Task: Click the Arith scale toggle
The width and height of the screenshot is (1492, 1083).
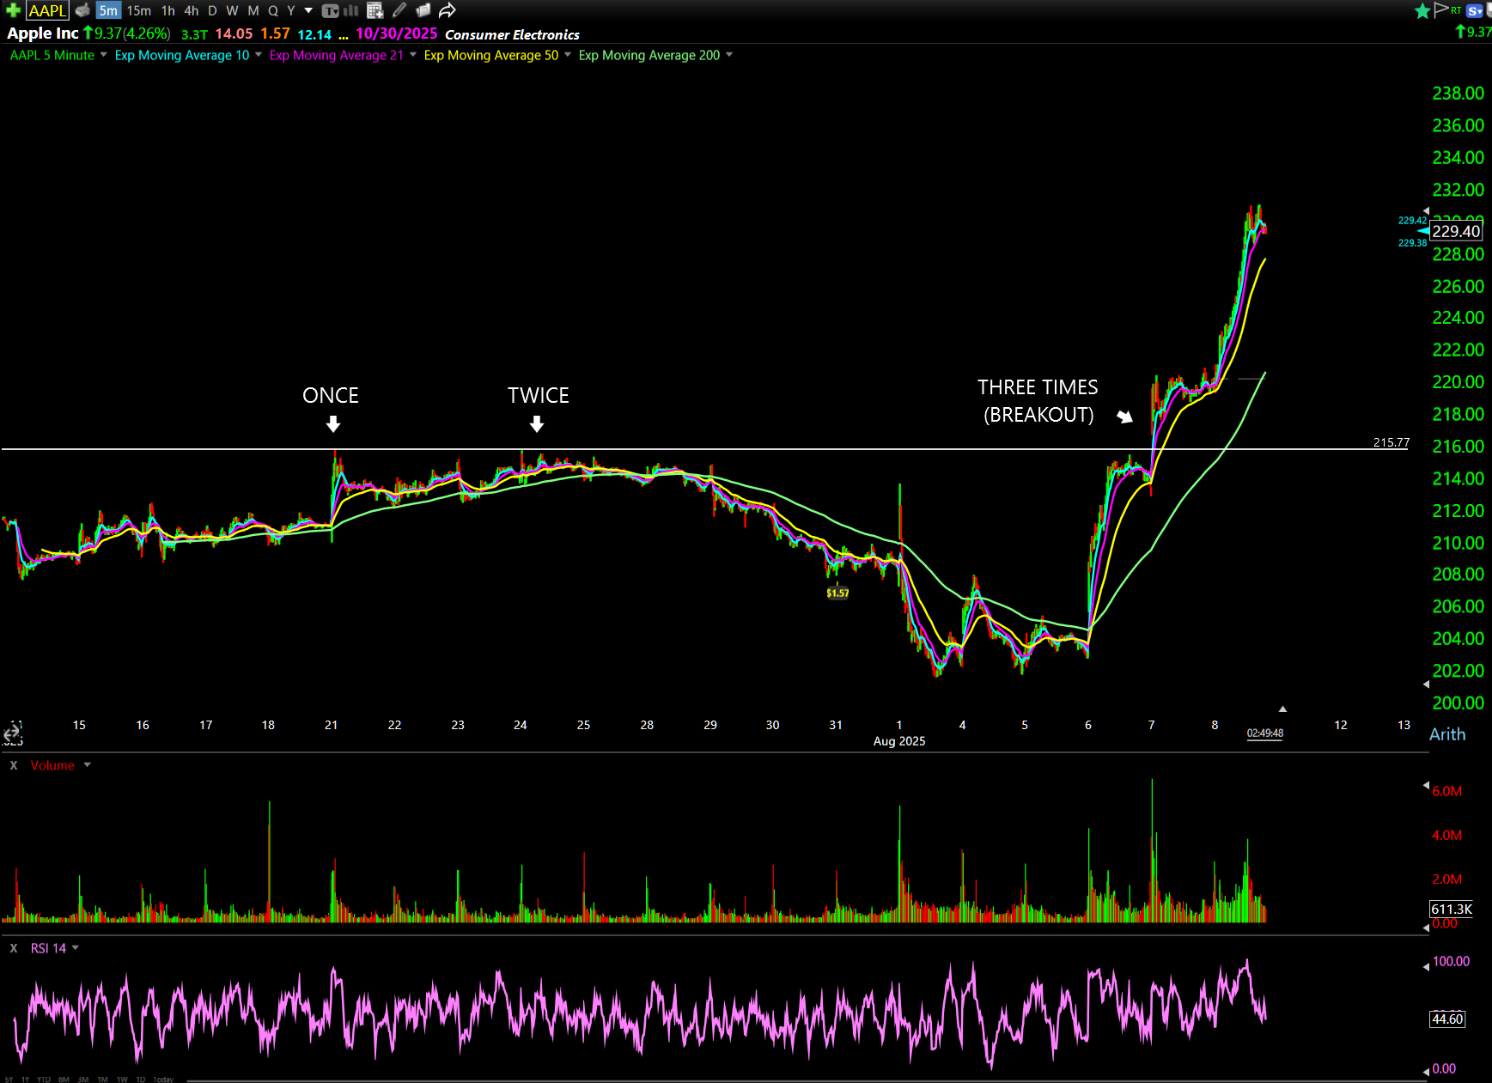Action: (1447, 734)
